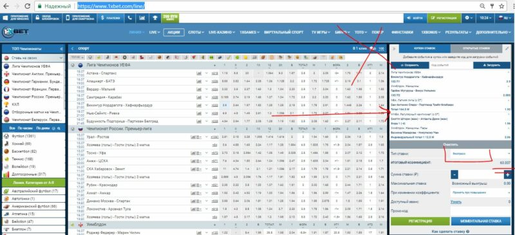This screenshot has height=235, width=515.
Task: Click the browser back arrow
Action: 6,6
